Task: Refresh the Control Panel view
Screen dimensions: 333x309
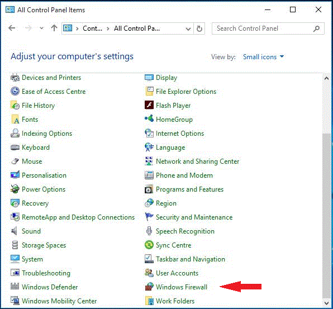Action: 199,28
